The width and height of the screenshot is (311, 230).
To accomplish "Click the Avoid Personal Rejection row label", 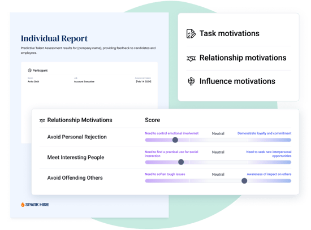I will pyautogui.click(x=77, y=137).
